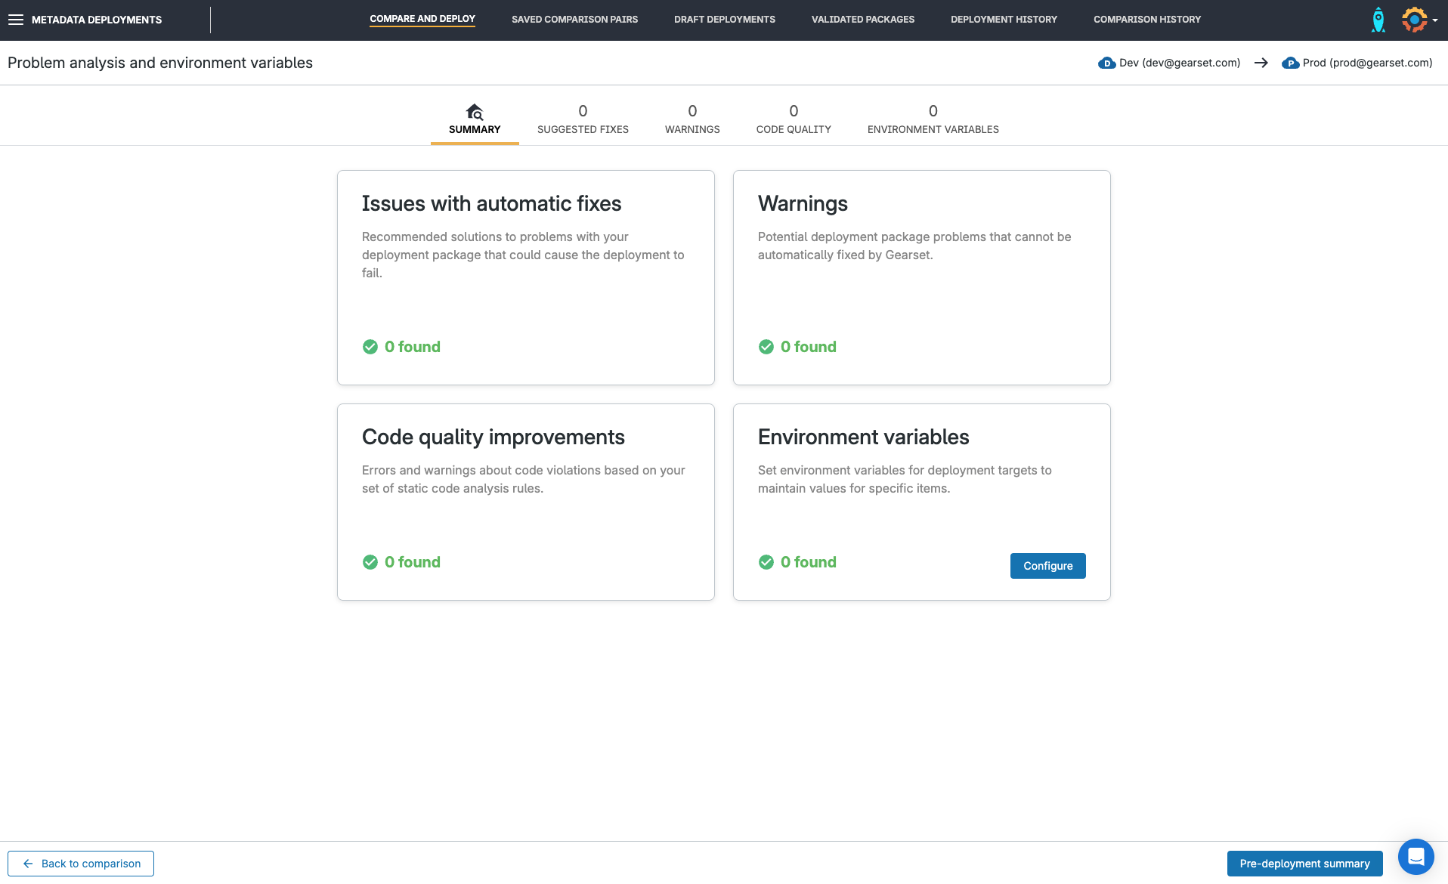Go to Saved Comparison Pairs

pyautogui.click(x=574, y=20)
